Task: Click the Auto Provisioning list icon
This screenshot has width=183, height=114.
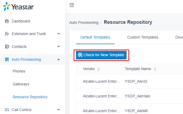Action: (x=7, y=59)
